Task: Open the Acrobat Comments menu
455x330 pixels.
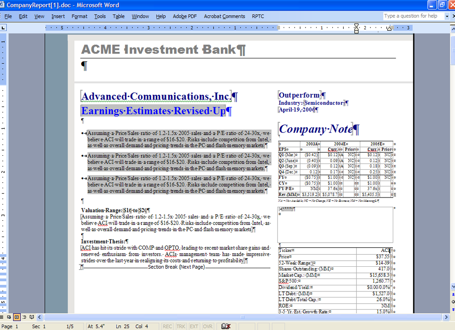Action: [x=224, y=16]
